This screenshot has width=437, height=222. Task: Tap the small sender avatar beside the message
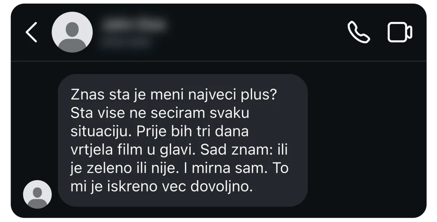tap(37, 194)
